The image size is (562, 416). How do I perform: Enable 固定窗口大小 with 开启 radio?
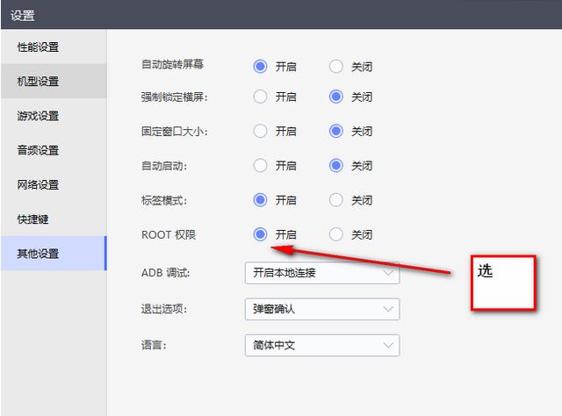point(260,131)
